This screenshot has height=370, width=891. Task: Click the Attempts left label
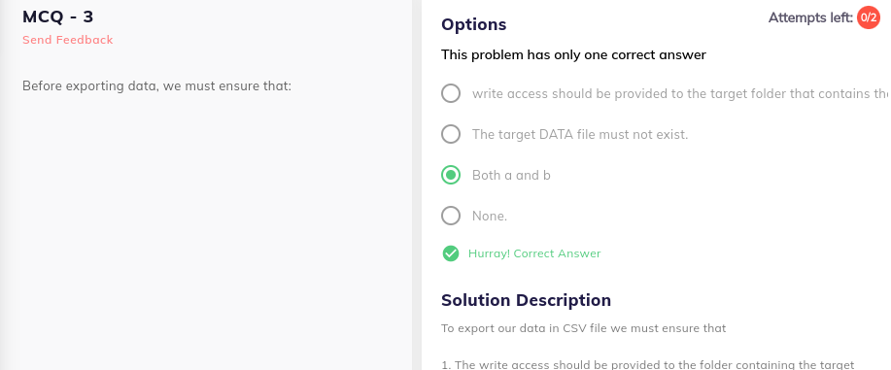[811, 17]
